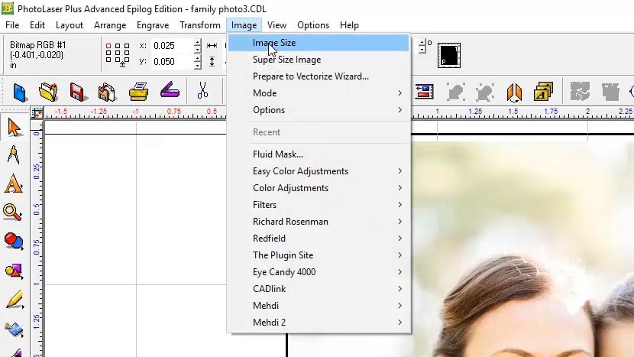Click the Print icon in toolbar

coord(138,92)
